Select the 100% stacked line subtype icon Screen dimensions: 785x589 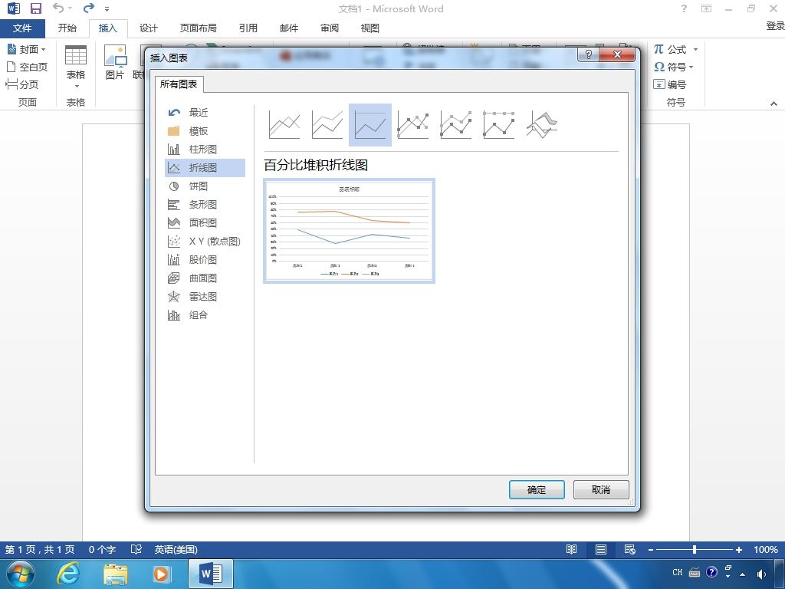(x=370, y=125)
